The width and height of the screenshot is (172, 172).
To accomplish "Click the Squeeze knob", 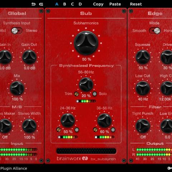I will coord(143,57).
